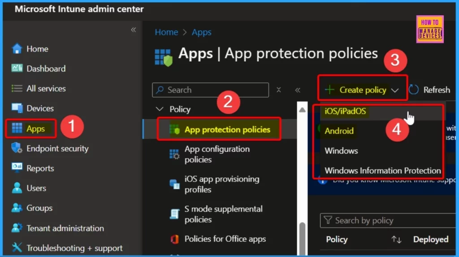Open S mode supplemental policies item
459x257 pixels.
pos(224,214)
